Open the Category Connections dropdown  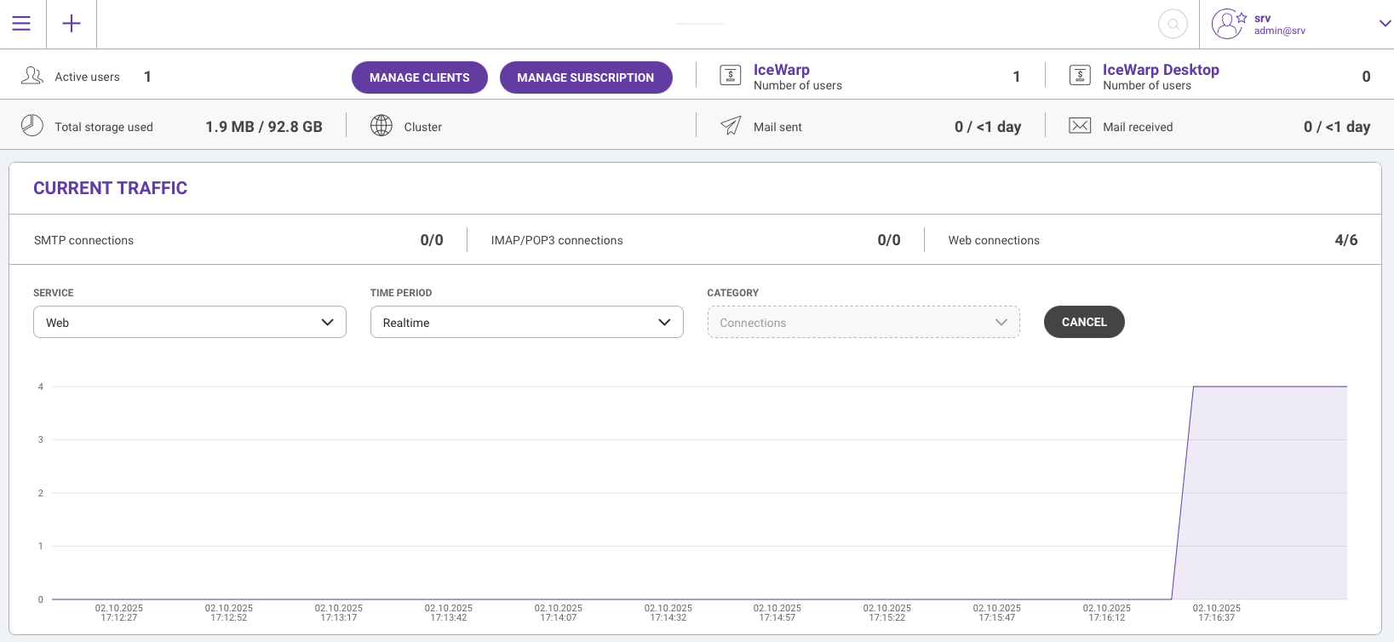pos(863,322)
